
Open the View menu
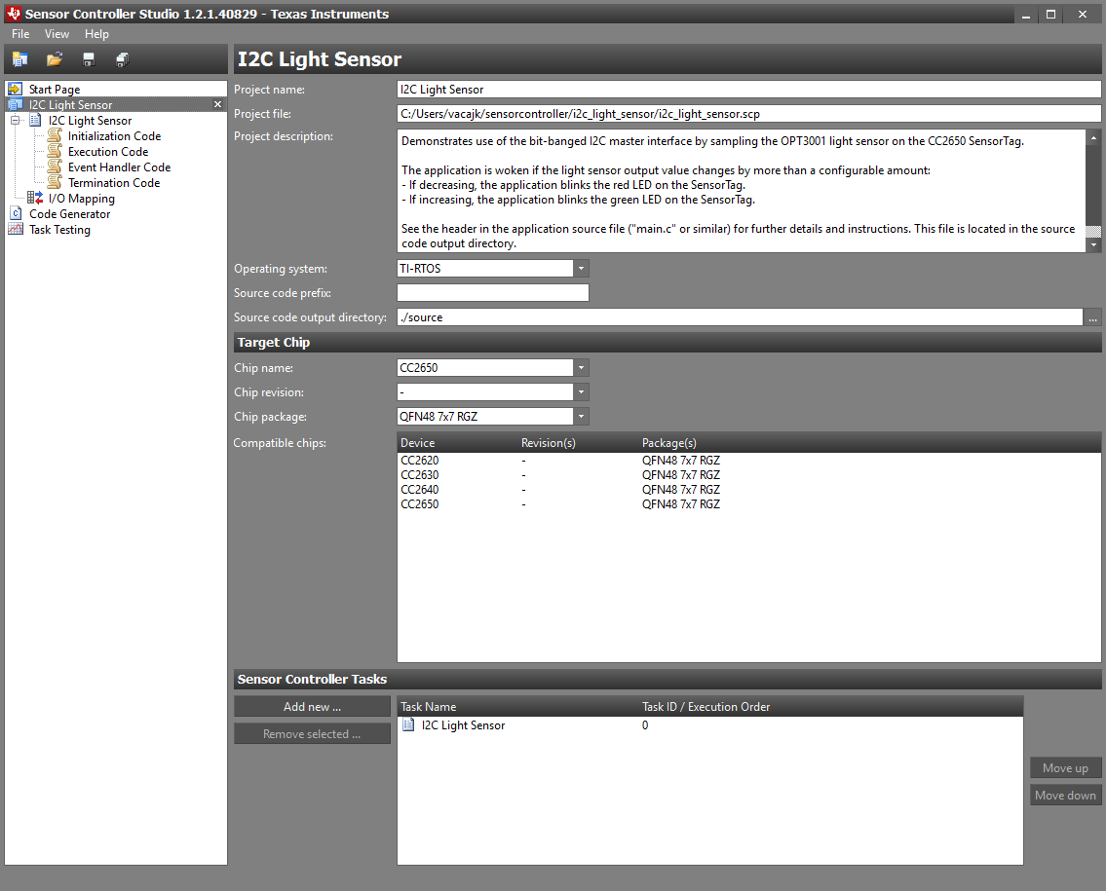pos(57,34)
